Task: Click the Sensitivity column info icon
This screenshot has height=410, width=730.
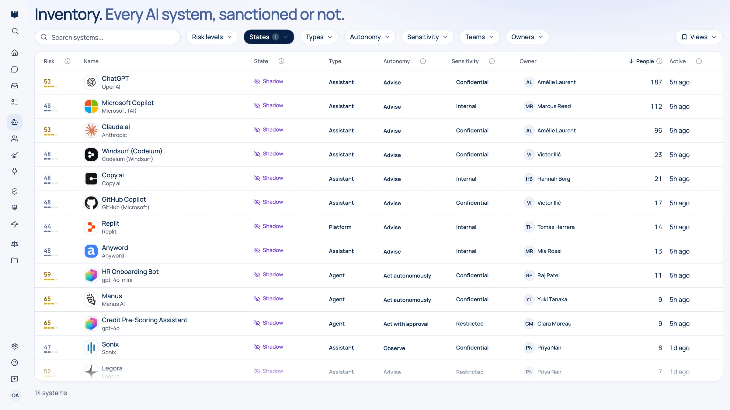Action: pyautogui.click(x=492, y=61)
